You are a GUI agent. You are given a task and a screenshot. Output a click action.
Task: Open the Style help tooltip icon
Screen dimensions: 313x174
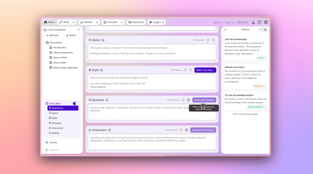coord(101,70)
